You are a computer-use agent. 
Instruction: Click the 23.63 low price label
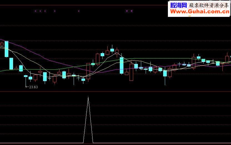click(33, 87)
